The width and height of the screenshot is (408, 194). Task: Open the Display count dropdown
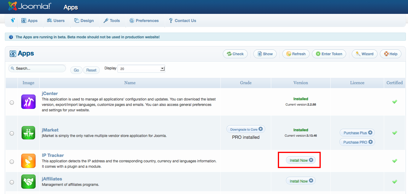pyautogui.click(x=141, y=69)
